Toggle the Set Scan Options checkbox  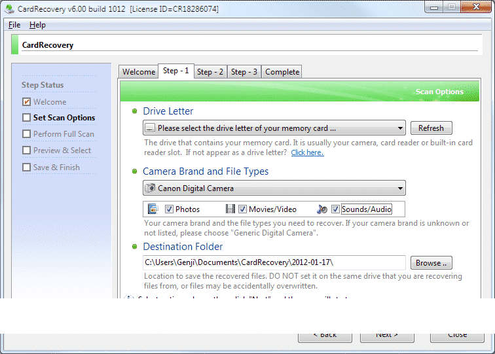point(26,117)
